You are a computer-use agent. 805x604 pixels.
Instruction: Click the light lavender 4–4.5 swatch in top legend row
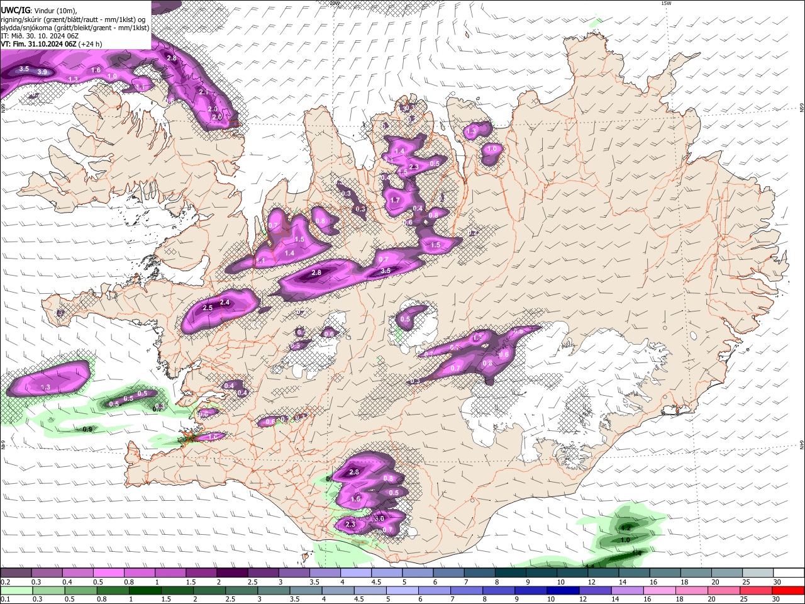[x=356, y=573]
